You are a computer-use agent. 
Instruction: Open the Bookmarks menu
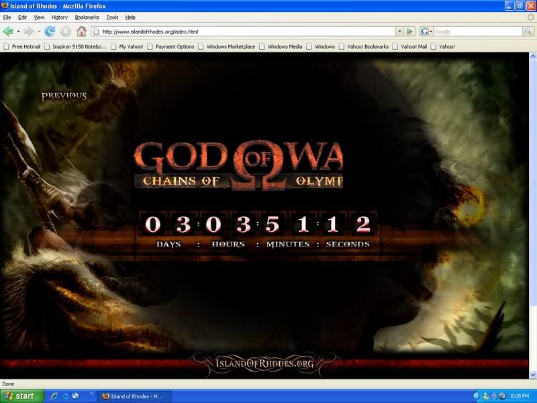(x=86, y=17)
